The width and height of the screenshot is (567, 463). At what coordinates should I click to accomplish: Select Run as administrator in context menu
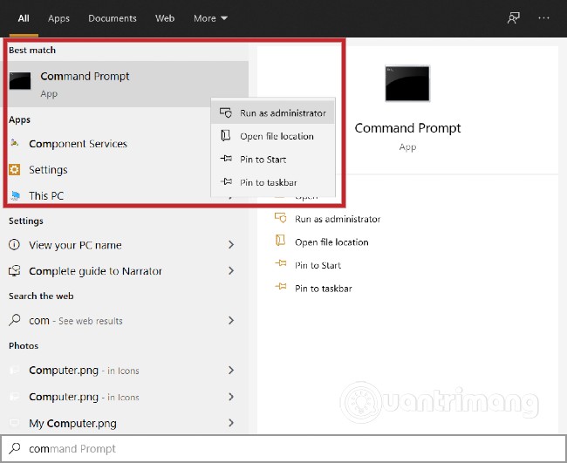click(282, 112)
